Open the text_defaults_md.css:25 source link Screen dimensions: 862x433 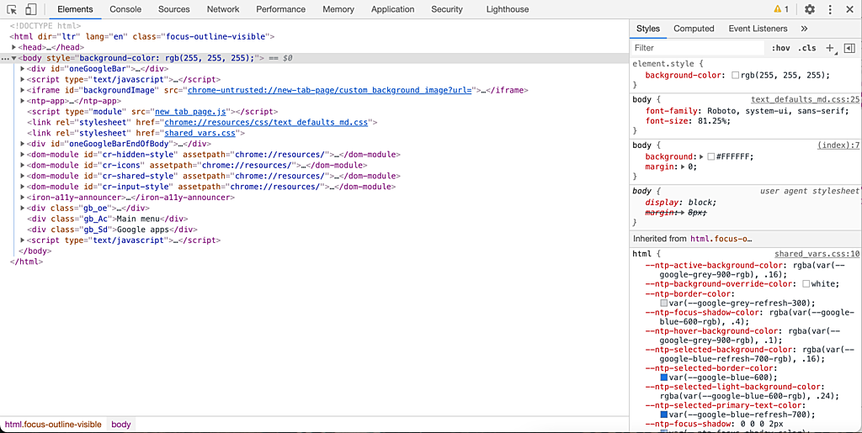pos(805,99)
